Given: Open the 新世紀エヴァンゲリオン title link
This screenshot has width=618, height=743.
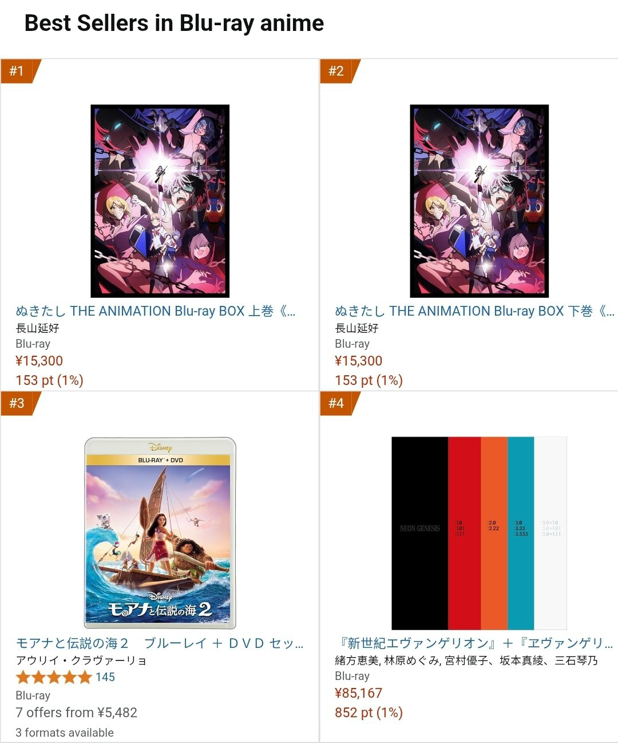Looking at the screenshot, I should (474, 643).
